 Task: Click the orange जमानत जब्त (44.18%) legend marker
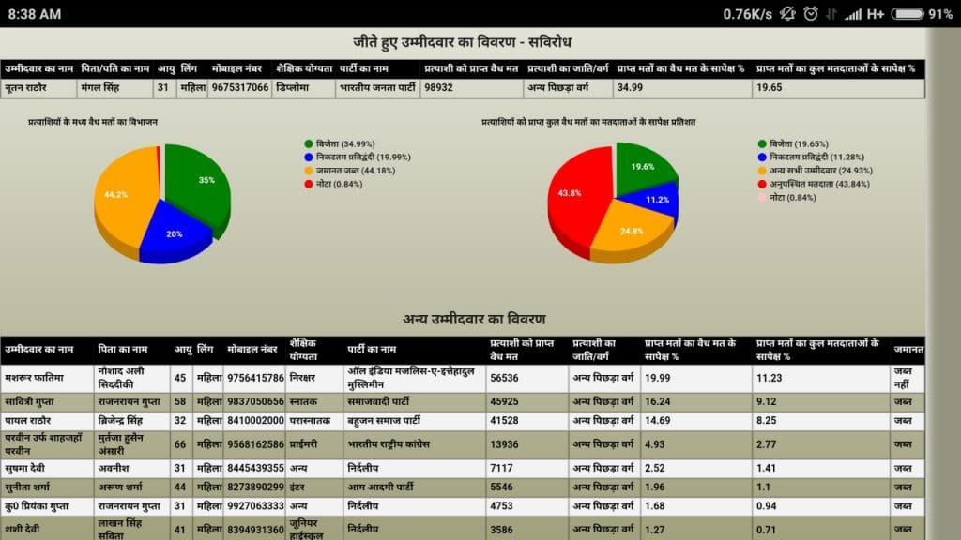click(x=308, y=171)
